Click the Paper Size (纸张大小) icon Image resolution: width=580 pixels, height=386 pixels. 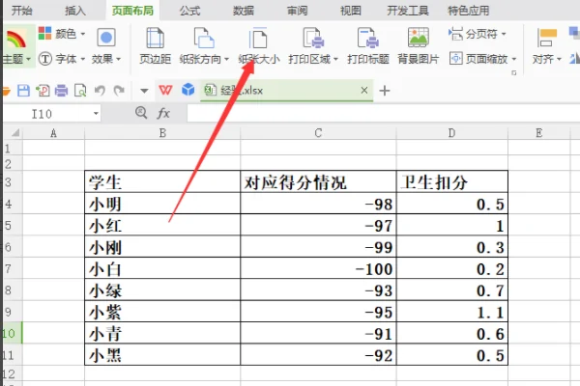[258, 38]
